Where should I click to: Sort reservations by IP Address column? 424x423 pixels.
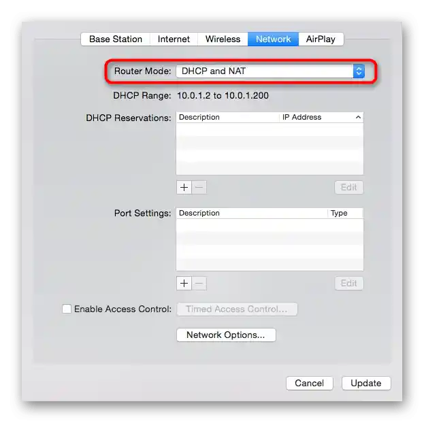321,117
